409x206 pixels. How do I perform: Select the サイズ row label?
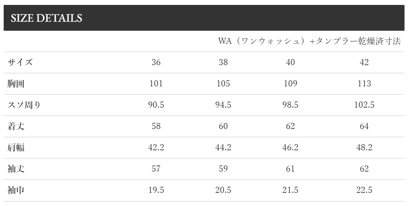pyautogui.click(x=20, y=62)
